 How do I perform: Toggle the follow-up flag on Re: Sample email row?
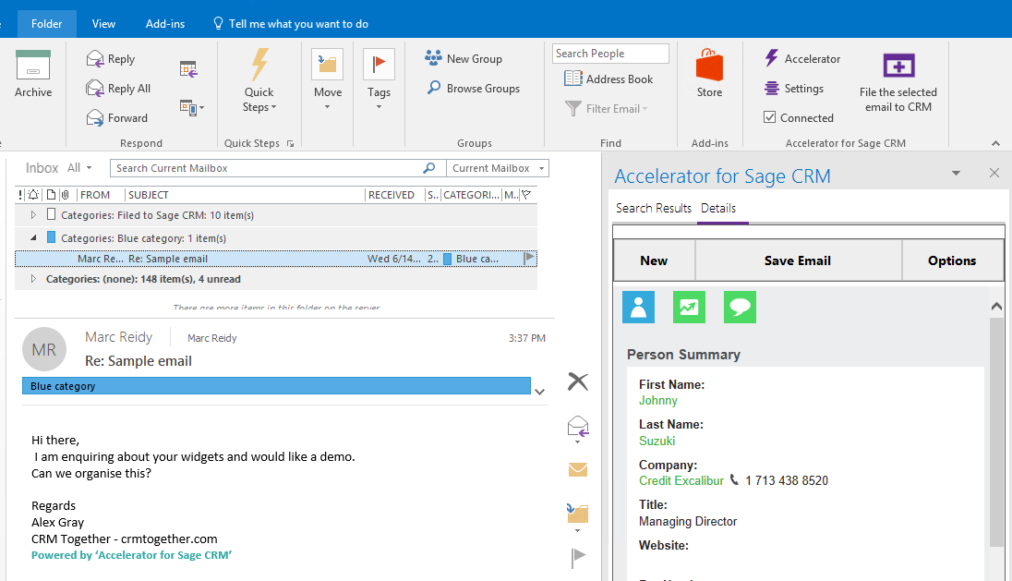coord(529,259)
